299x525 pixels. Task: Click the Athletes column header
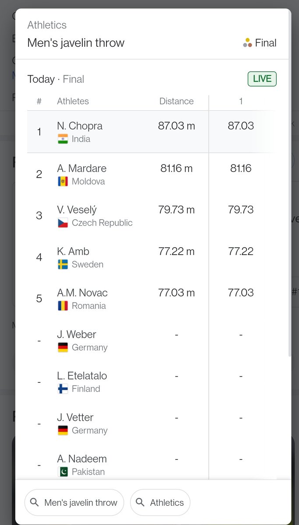(73, 101)
